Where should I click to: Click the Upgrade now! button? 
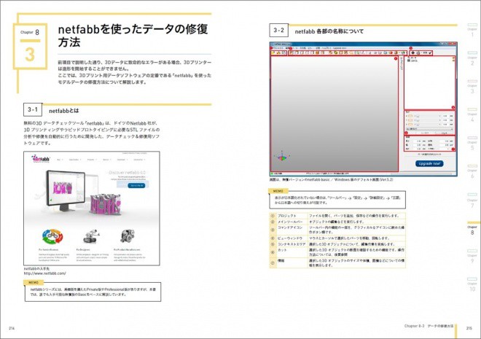coord(429,163)
